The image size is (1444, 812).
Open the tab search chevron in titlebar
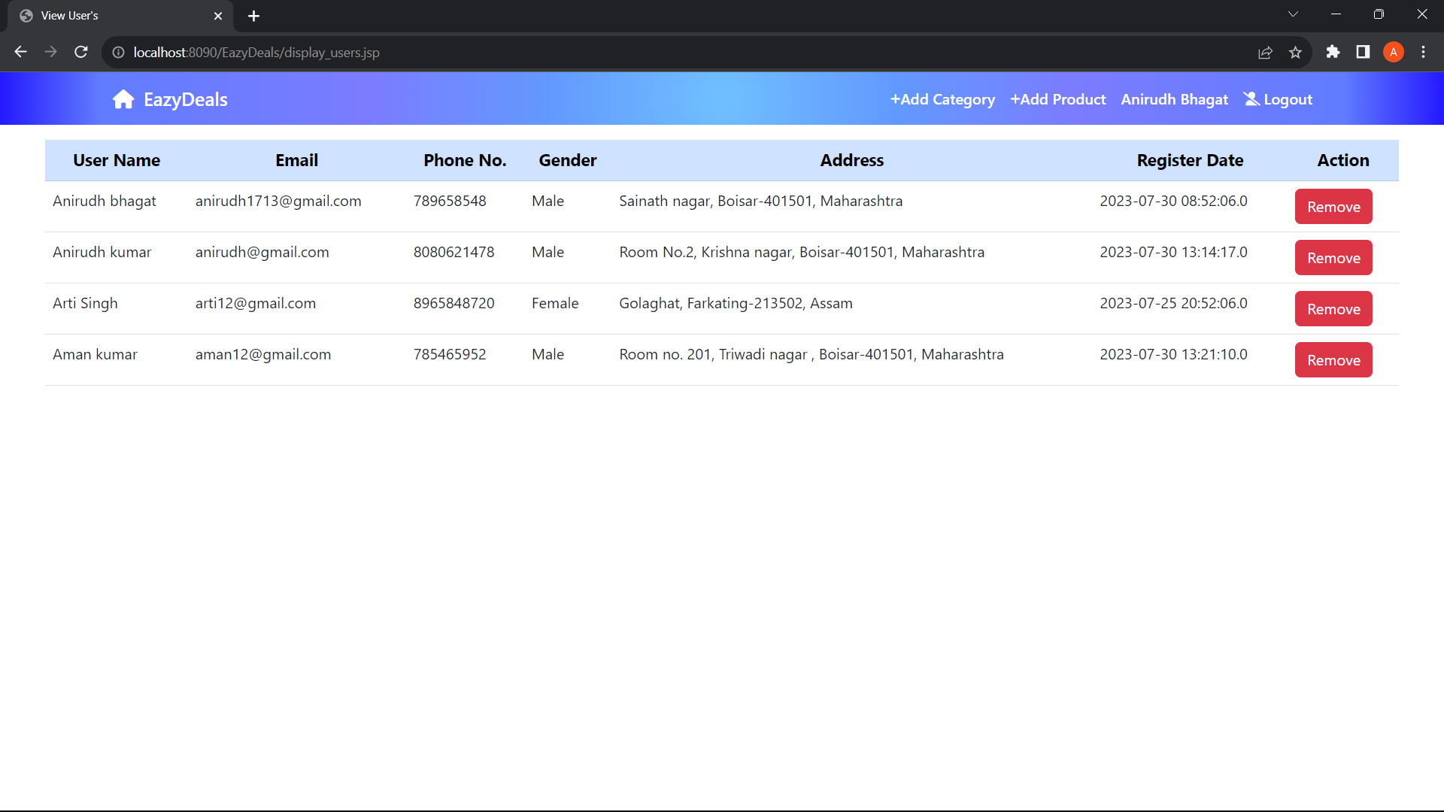pyautogui.click(x=1294, y=14)
